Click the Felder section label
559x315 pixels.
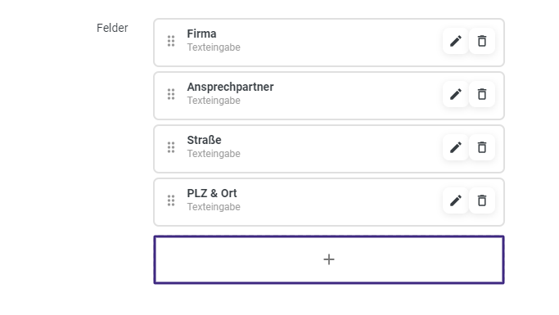point(112,28)
